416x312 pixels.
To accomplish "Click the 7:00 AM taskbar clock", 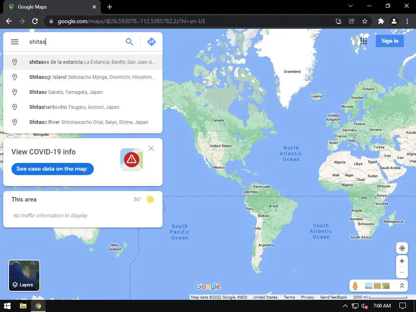I will tap(382, 306).
